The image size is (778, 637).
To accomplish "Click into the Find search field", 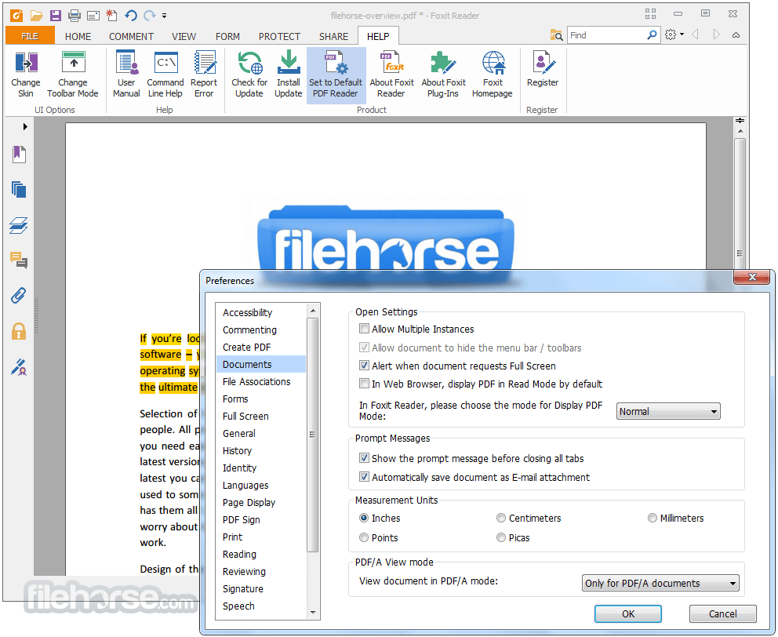I will [x=606, y=35].
